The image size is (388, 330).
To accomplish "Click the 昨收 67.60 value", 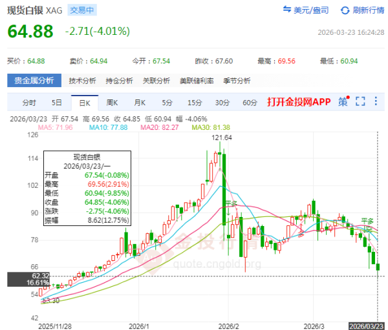I will [224, 61].
